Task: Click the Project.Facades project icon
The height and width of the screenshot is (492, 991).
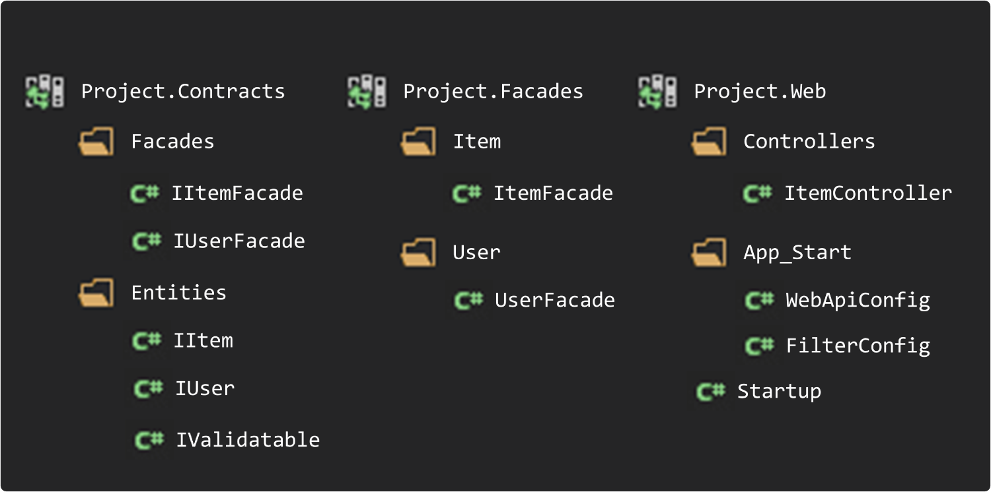Action: coord(367,92)
